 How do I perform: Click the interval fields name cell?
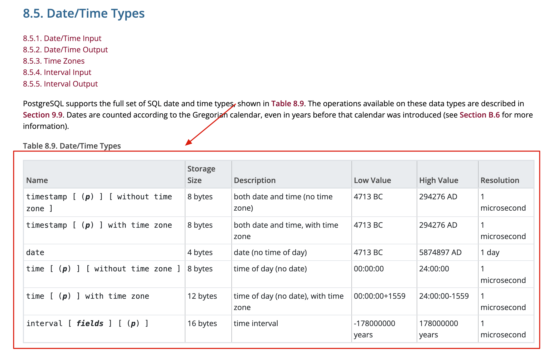coord(87,323)
